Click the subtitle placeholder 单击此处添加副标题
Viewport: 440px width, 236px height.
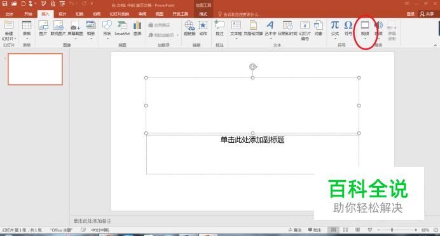(x=252, y=140)
